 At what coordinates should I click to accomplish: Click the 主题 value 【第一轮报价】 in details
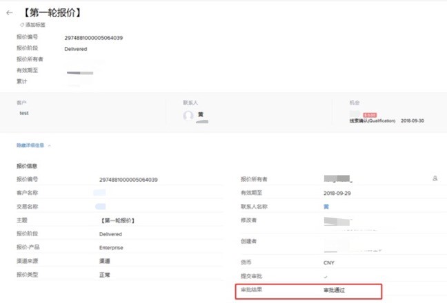[x=117, y=220]
